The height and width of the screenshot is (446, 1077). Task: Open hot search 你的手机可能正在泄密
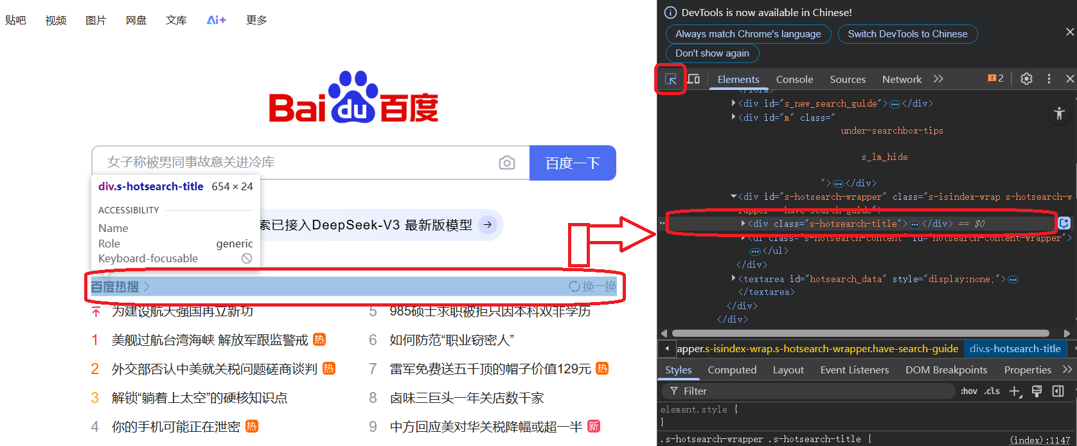[176, 427]
